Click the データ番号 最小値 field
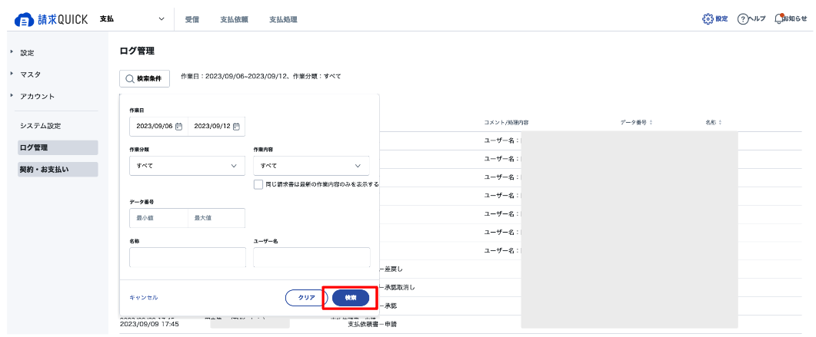Screen dimensions: 816x337 158,218
